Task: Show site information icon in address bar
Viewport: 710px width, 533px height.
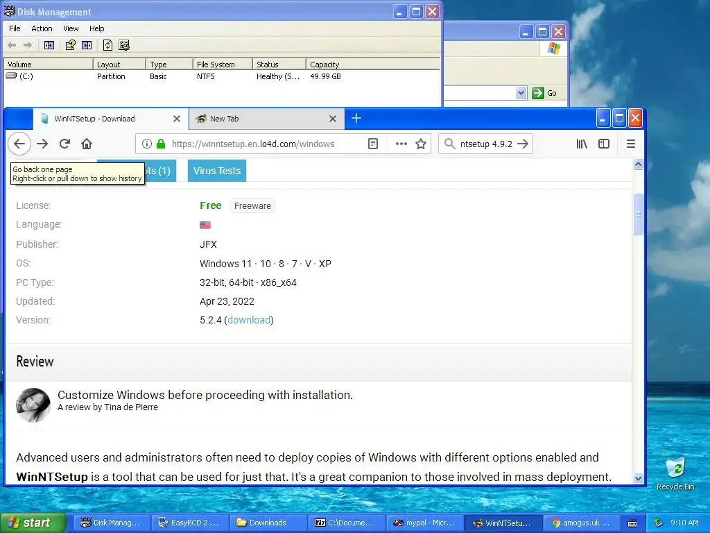Action: 147,144
